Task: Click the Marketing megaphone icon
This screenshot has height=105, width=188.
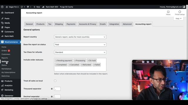Action: click(2, 90)
